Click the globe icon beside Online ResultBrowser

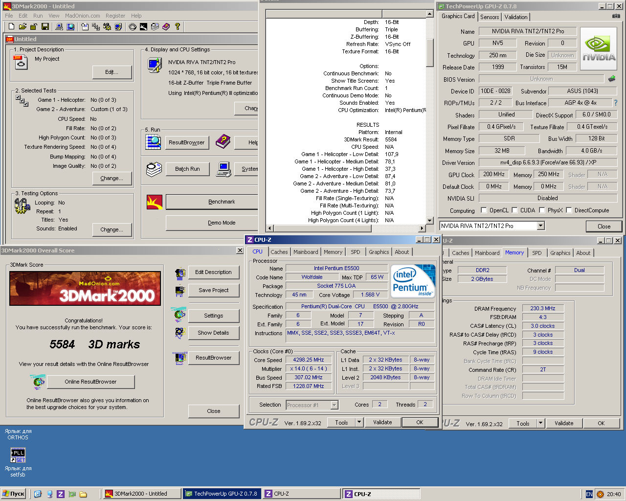pos(37,382)
